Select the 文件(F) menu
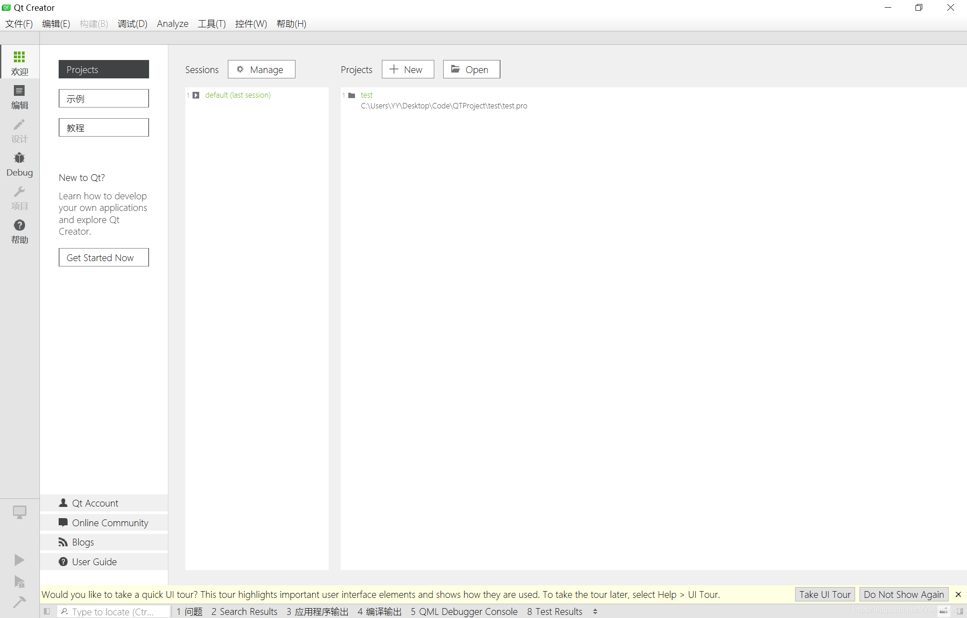 click(18, 23)
